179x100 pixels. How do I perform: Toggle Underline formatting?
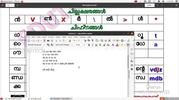click(96, 45)
